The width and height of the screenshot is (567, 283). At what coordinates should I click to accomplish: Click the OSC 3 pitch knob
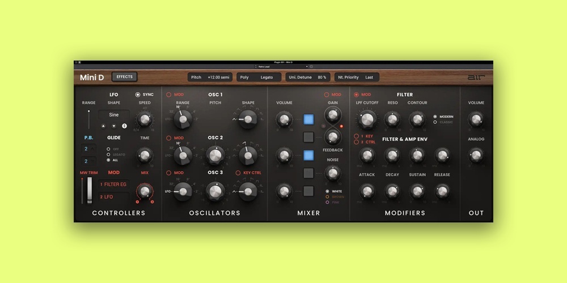(x=215, y=191)
